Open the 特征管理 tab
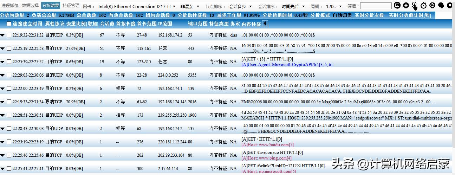This screenshot has height=175, width=455. [x=71, y=6]
